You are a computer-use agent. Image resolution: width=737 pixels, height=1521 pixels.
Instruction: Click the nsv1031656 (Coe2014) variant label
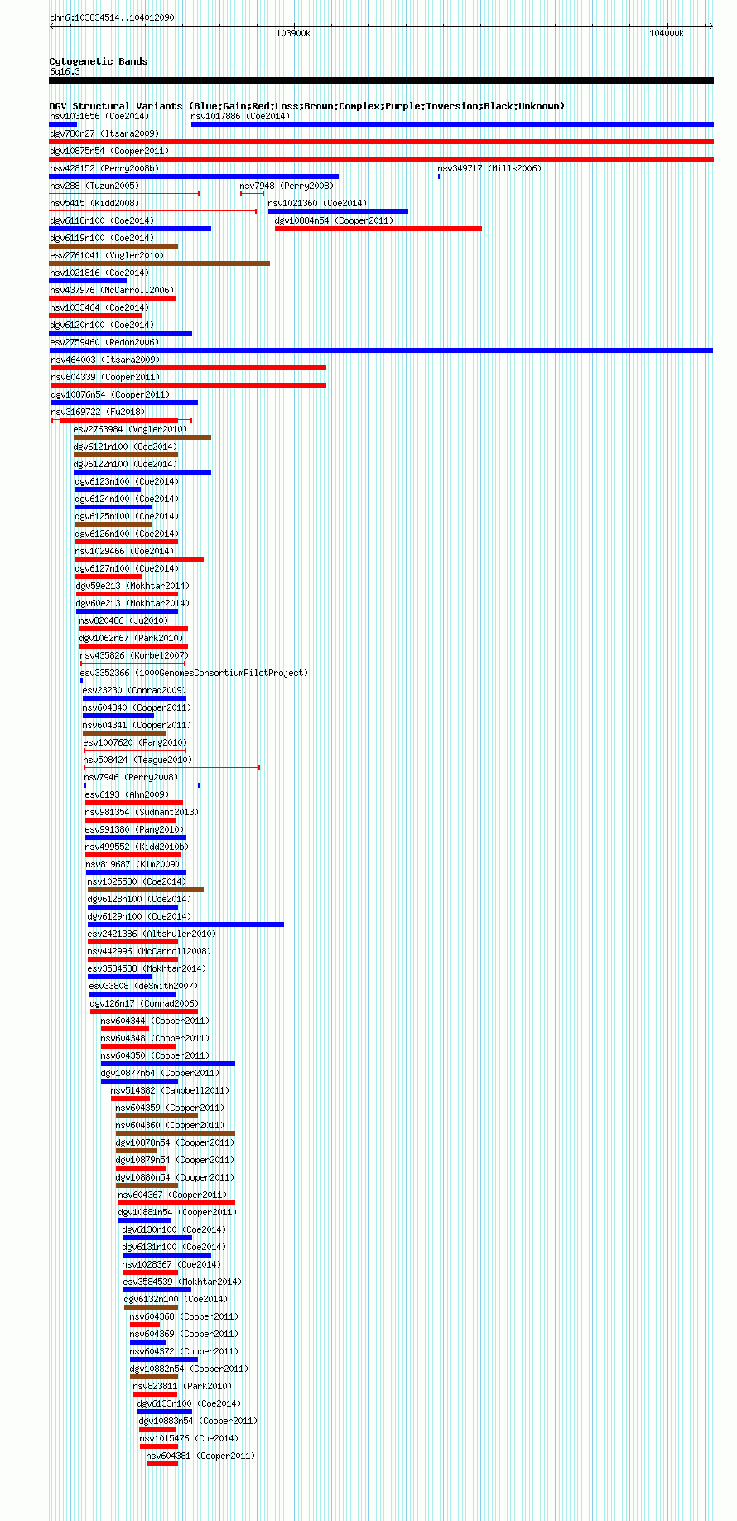(x=99, y=117)
